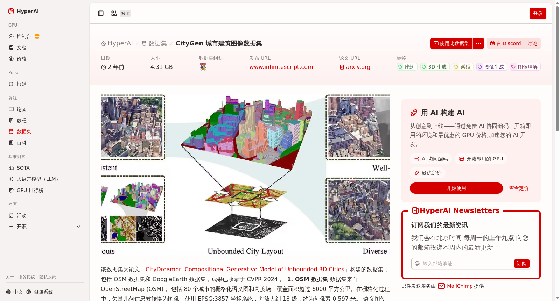Open the 中文 language selector

pyautogui.click(x=14, y=292)
